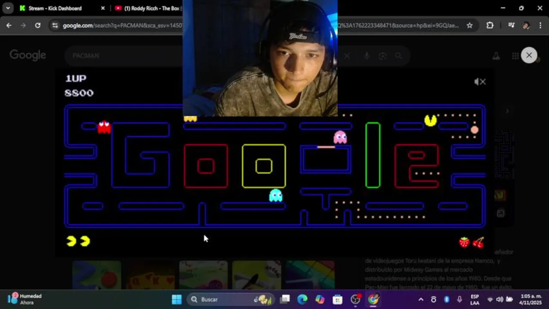Image resolution: width=549 pixels, height=309 pixels.
Task: Open the active Chrome window on taskbar
Action: pyautogui.click(x=373, y=299)
